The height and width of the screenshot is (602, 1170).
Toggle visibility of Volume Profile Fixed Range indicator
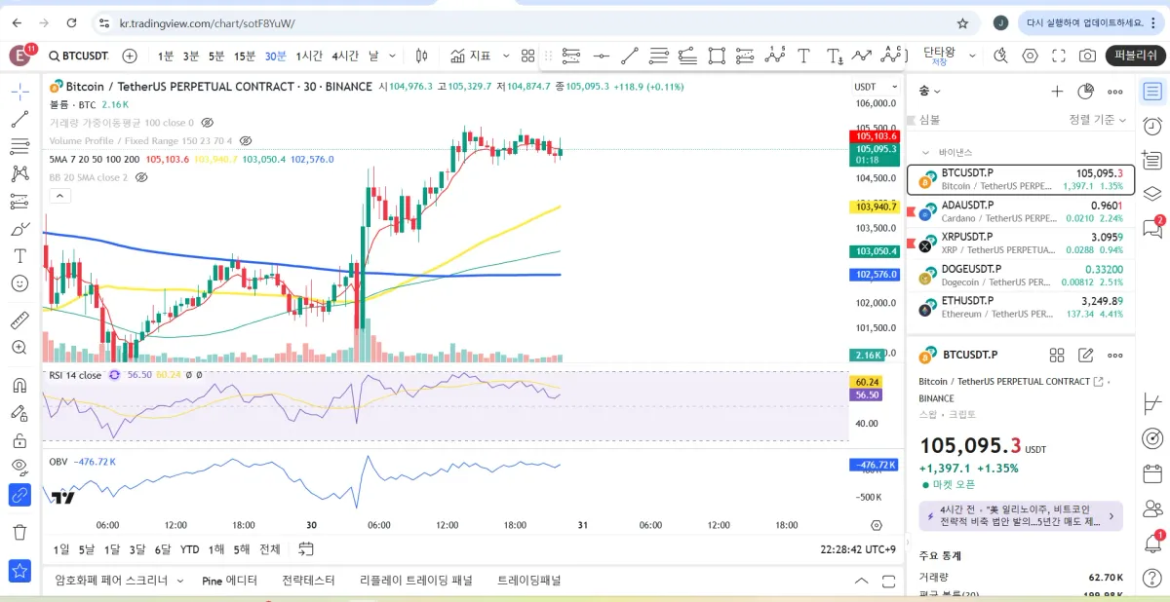246,141
